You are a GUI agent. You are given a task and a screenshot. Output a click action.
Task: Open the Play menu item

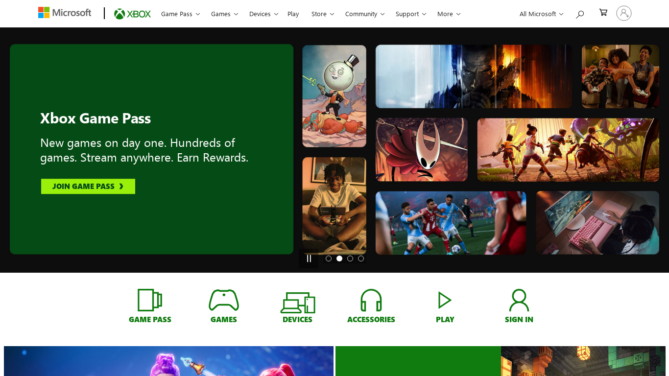(293, 14)
